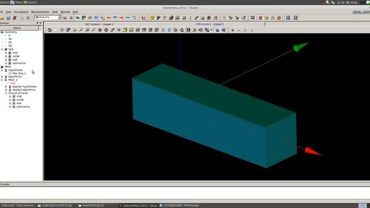Screen dimensions: 370x208
Task: Click the Geometry module icon after the module selector
Action: tap(65, 18)
